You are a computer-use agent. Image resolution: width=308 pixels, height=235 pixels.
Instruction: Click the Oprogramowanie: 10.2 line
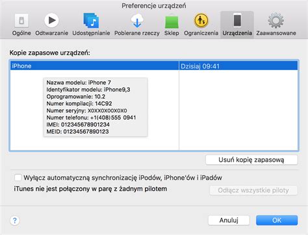[x=76, y=97]
